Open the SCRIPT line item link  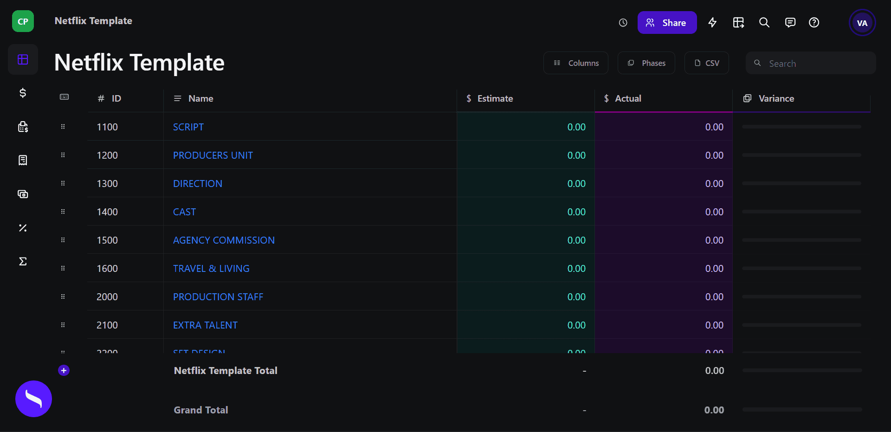[188, 126]
